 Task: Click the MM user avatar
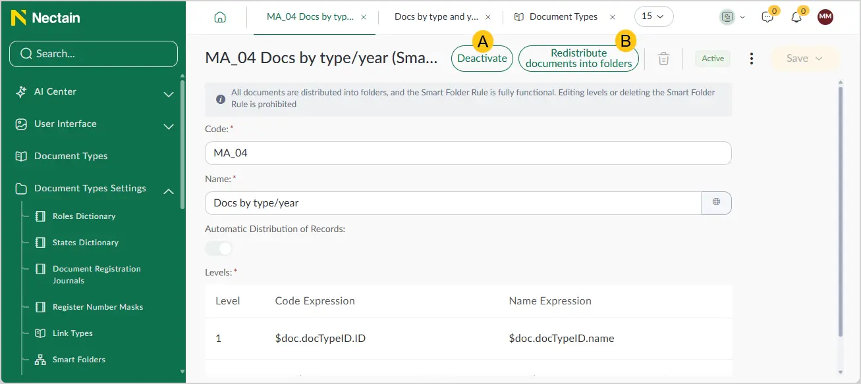click(x=825, y=17)
